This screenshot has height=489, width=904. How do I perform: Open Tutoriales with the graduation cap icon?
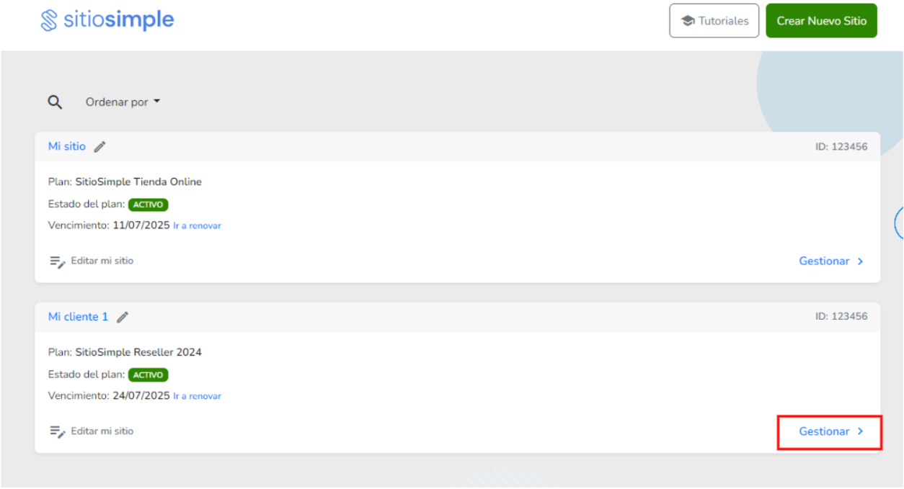(x=714, y=21)
